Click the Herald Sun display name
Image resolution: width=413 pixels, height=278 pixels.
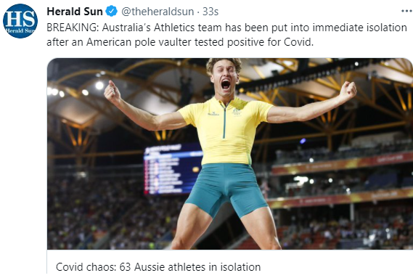[75, 12]
